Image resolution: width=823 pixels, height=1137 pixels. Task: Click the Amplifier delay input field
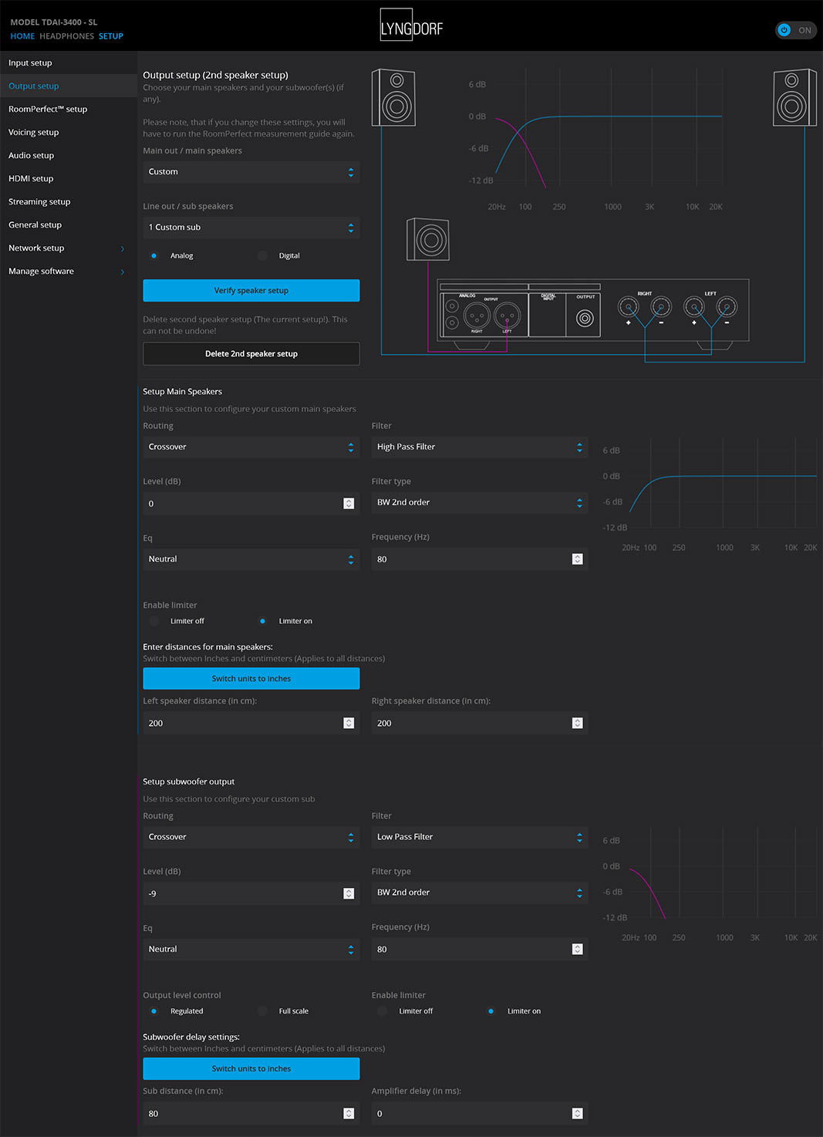tap(480, 1114)
